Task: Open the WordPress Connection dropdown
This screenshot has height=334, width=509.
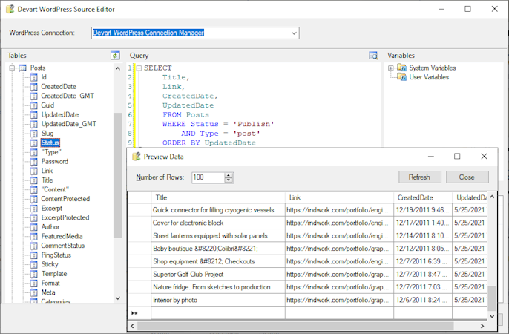Action: click(294, 33)
